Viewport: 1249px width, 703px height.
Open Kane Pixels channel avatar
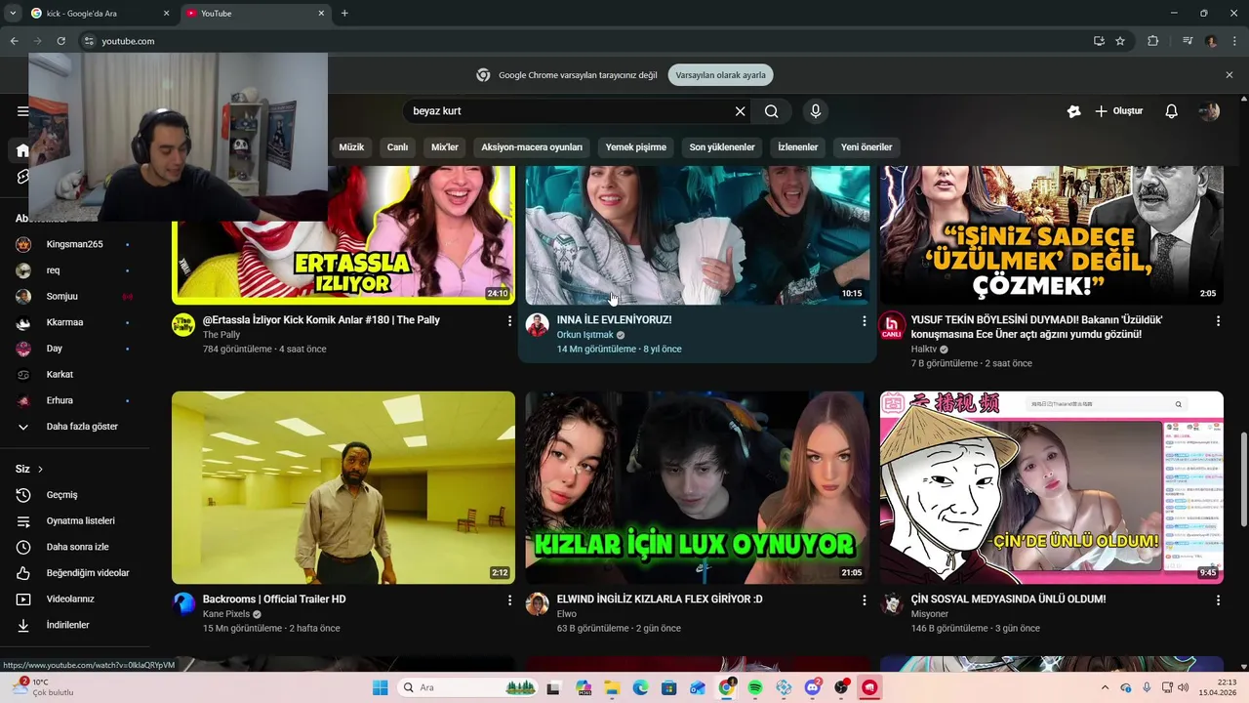point(183,604)
